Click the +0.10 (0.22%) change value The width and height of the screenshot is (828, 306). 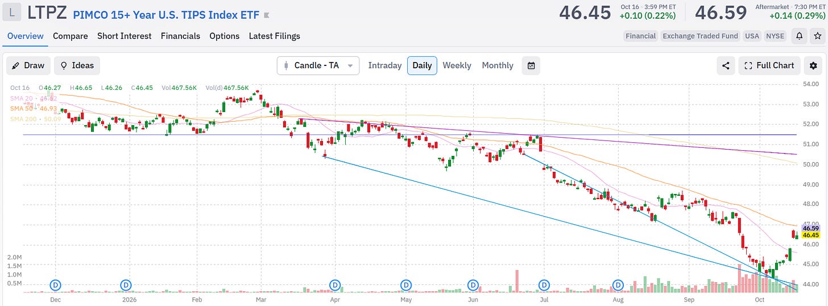tap(648, 16)
